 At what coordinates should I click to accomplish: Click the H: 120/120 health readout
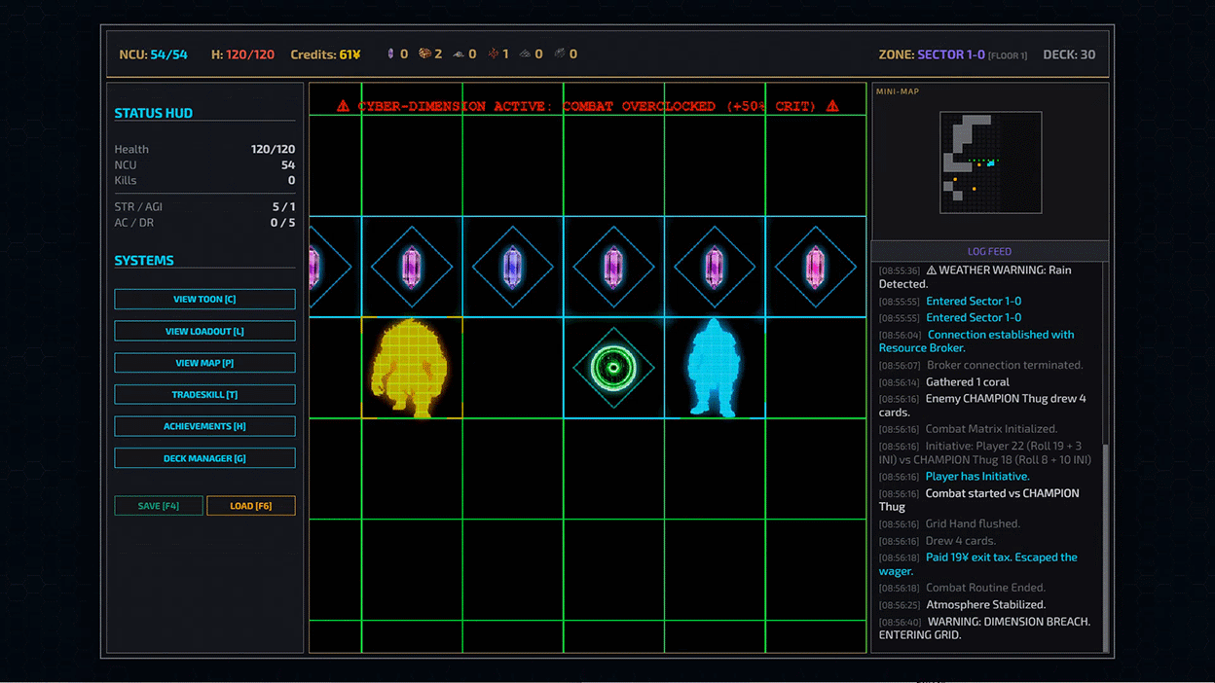(242, 54)
